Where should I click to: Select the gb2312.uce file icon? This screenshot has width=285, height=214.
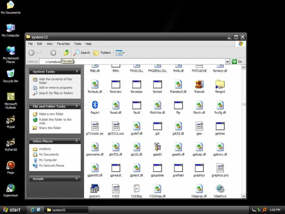pyautogui.click(x=116, y=126)
